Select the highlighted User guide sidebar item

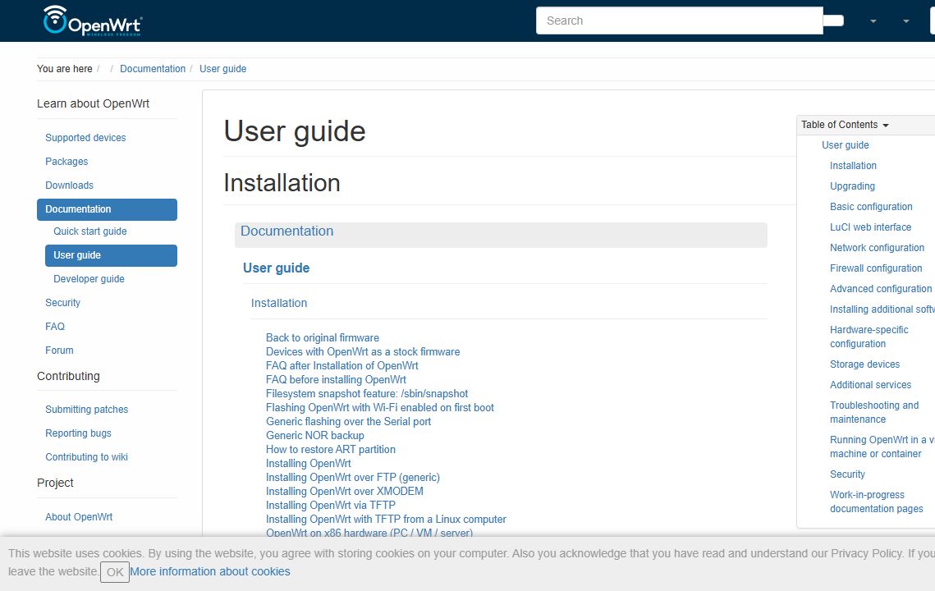tap(111, 255)
